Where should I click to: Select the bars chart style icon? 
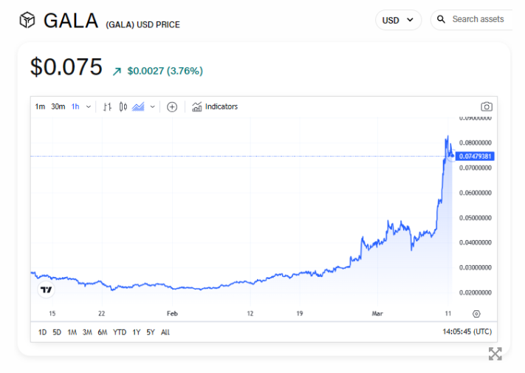(108, 107)
